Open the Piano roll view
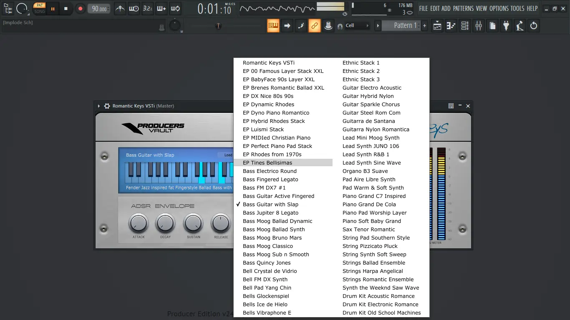Image resolution: width=570 pixels, height=320 pixels. 451,25
